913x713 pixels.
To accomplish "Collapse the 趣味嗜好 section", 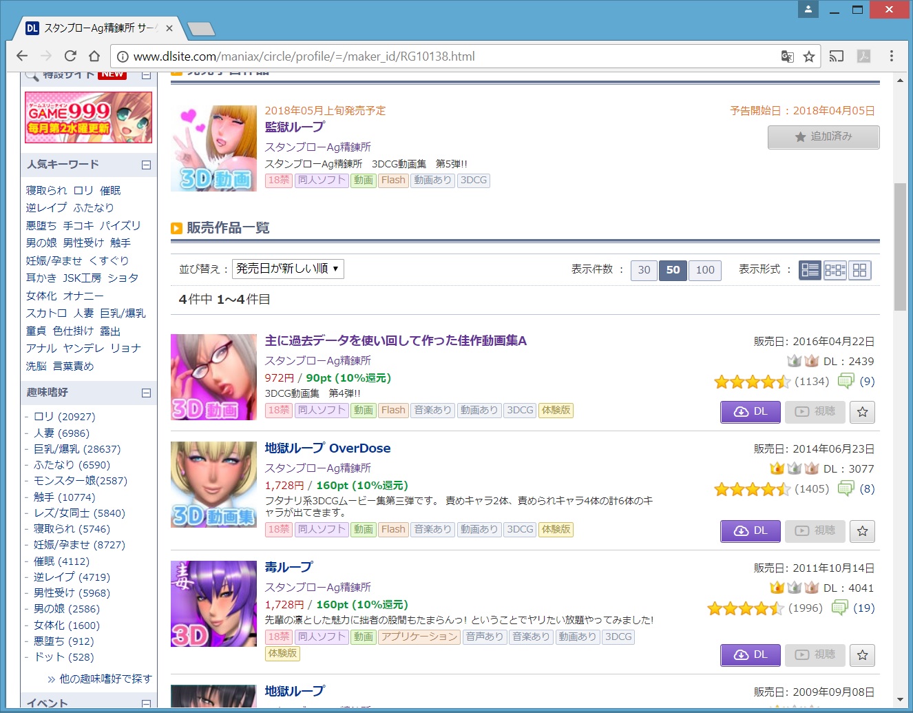I will 146,393.
